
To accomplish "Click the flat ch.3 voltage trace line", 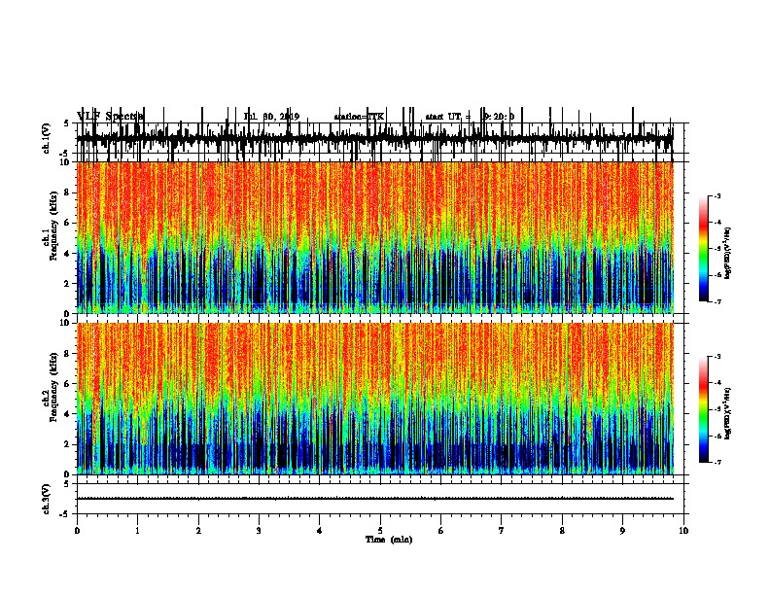I will [374, 499].
